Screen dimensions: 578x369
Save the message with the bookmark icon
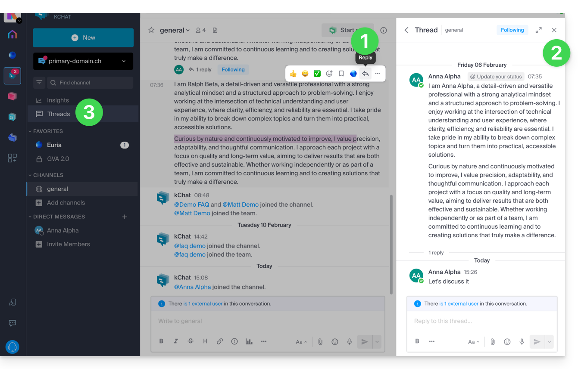point(341,74)
